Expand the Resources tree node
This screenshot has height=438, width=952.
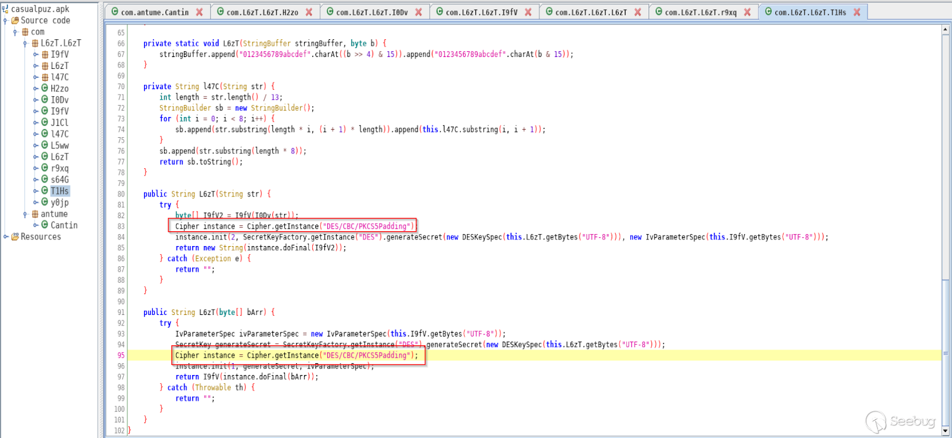coord(5,237)
